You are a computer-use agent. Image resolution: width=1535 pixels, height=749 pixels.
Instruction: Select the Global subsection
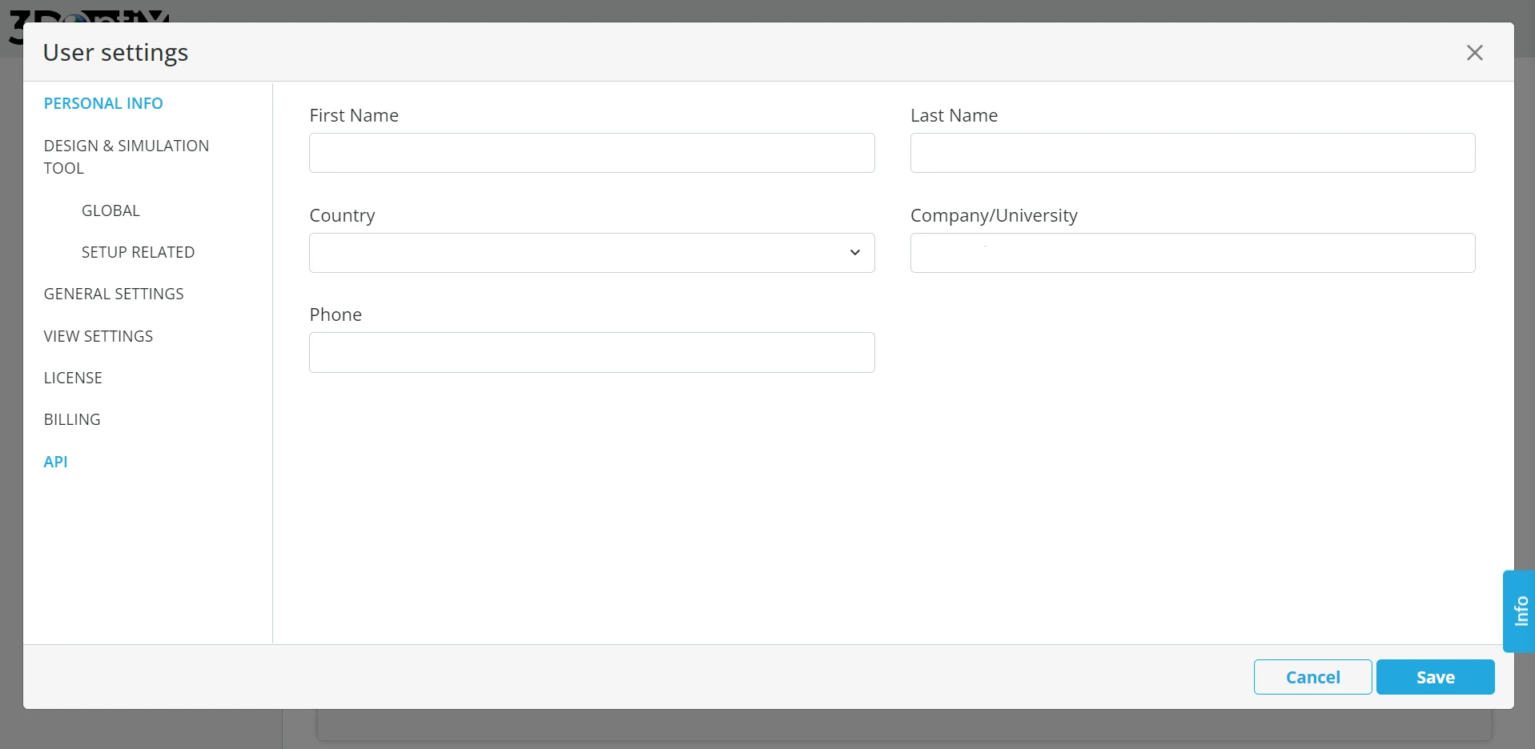click(x=111, y=210)
